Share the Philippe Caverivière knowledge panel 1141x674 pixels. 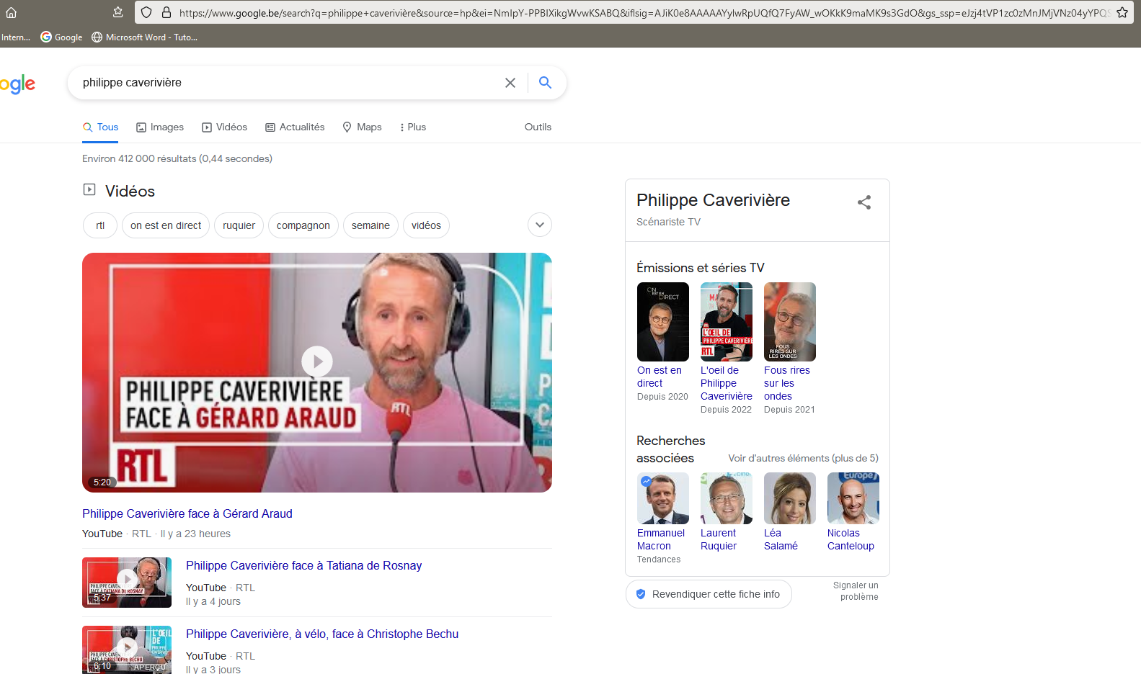click(864, 202)
